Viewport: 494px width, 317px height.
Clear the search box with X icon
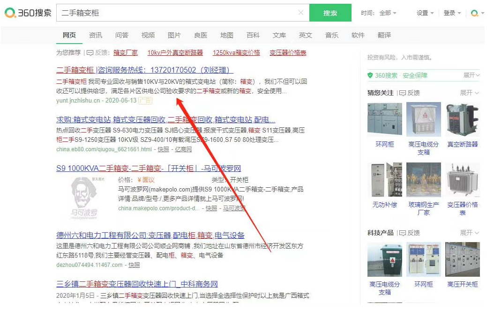[x=300, y=13]
